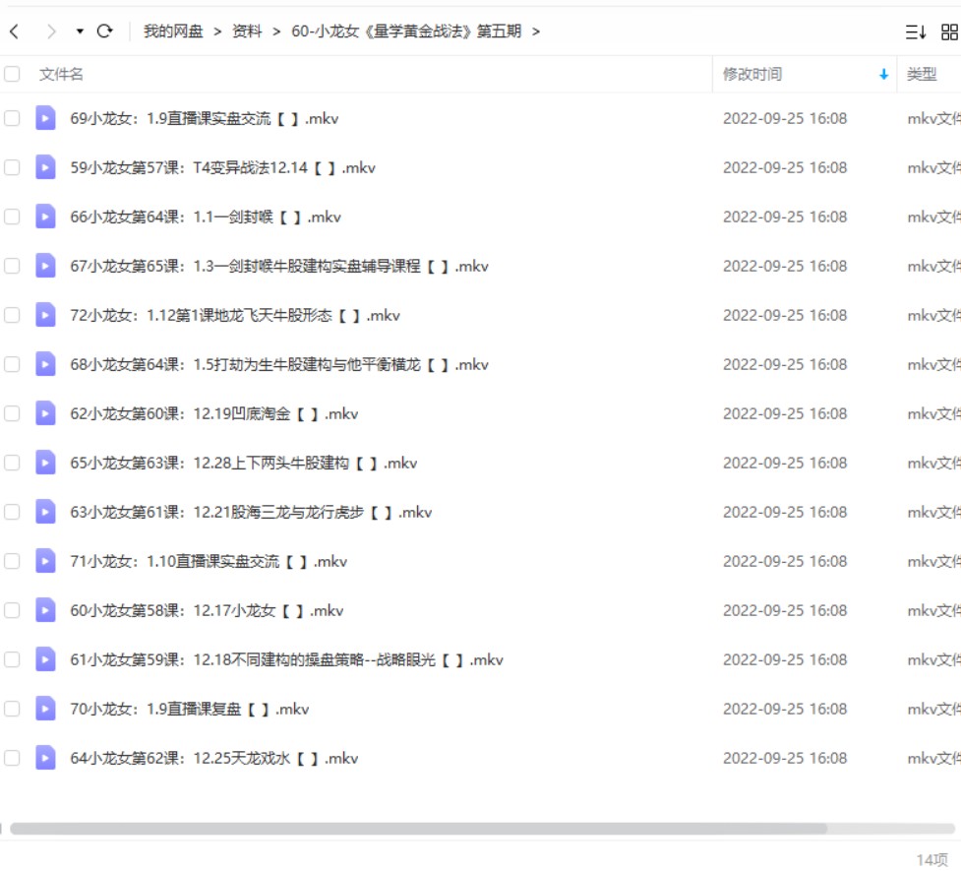Refresh the folder listing

[105, 31]
